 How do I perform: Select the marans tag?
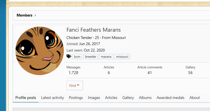pyautogui.click(x=106, y=57)
